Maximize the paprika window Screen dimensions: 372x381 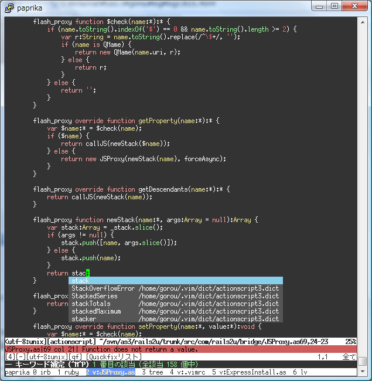[335, 6]
